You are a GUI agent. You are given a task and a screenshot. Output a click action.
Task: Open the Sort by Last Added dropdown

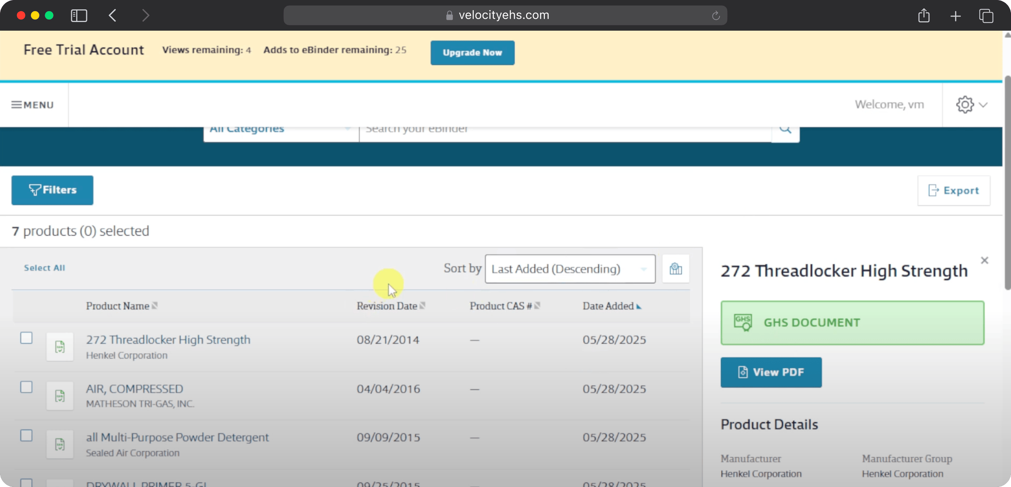tap(569, 269)
